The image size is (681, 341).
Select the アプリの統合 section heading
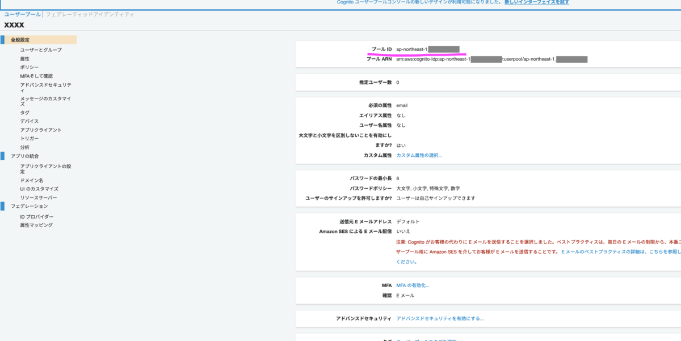point(25,156)
